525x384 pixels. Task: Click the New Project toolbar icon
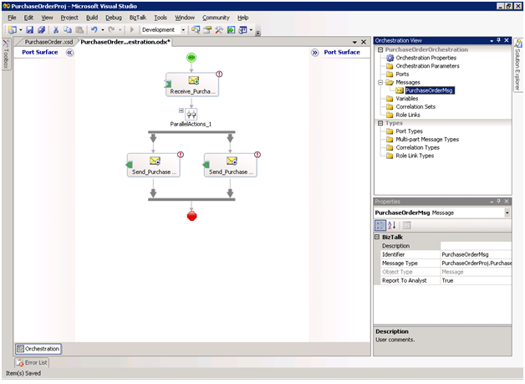pyautogui.click(x=13, y=30)
